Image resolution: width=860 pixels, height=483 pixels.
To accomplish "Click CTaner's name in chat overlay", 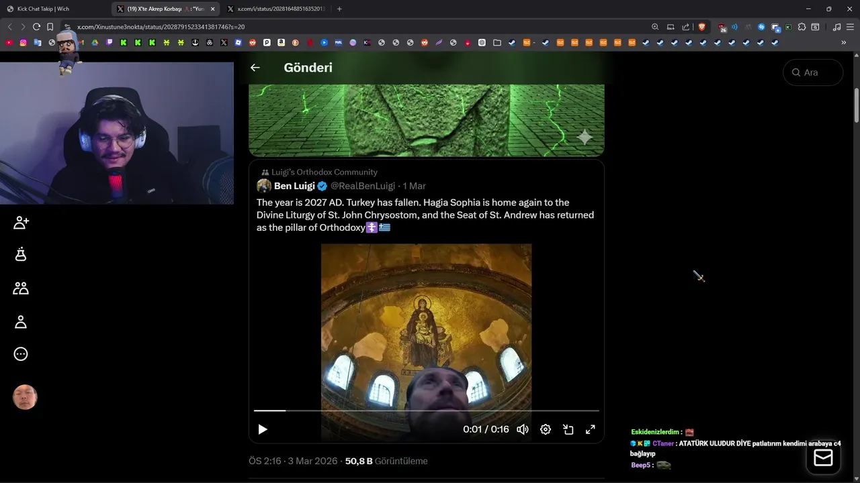I will click(x=663, y=443).
